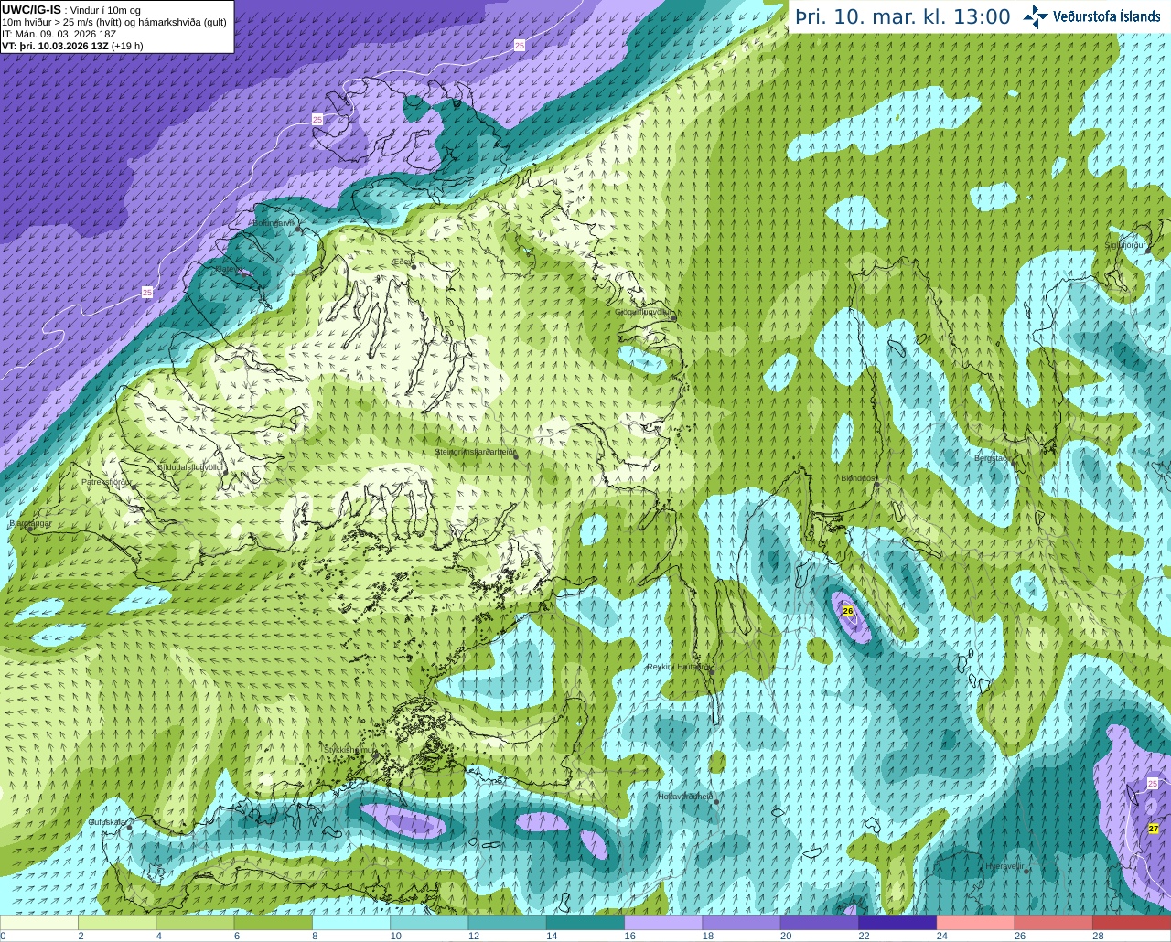
Task: Pick the 20–22 m/s purple legend swatch
Action: (820, 923)
